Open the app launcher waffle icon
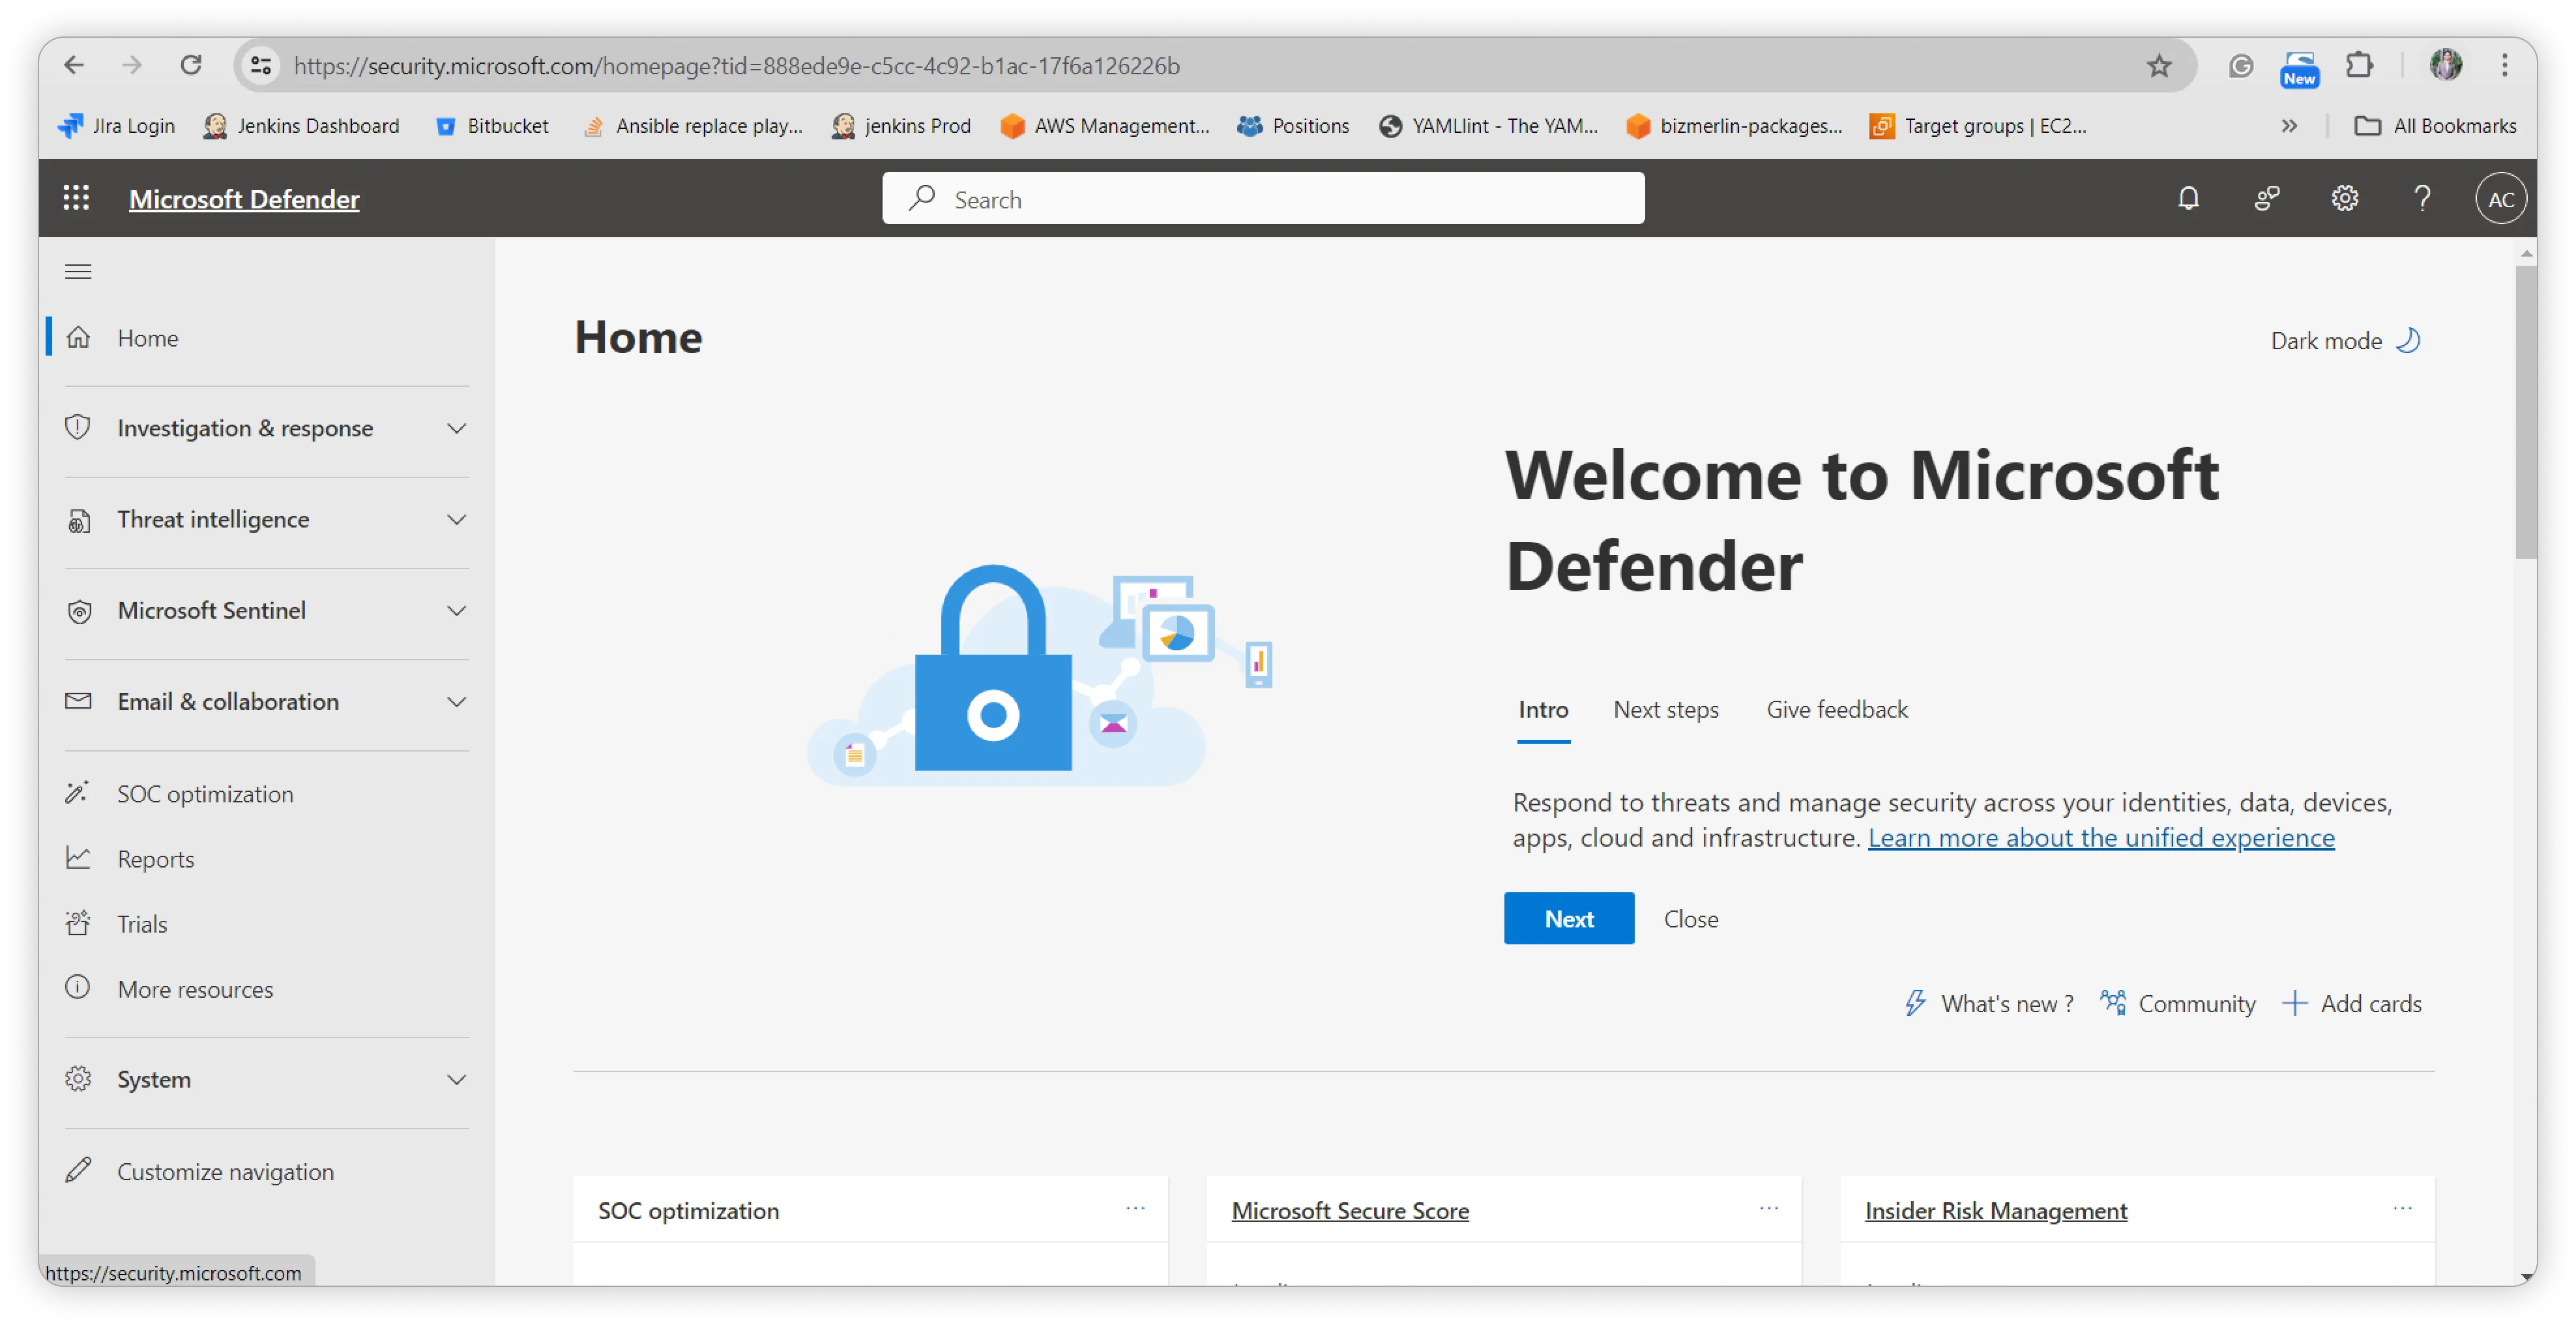The width and height of the screenshot is (2576, 1326). pos(76,198)
